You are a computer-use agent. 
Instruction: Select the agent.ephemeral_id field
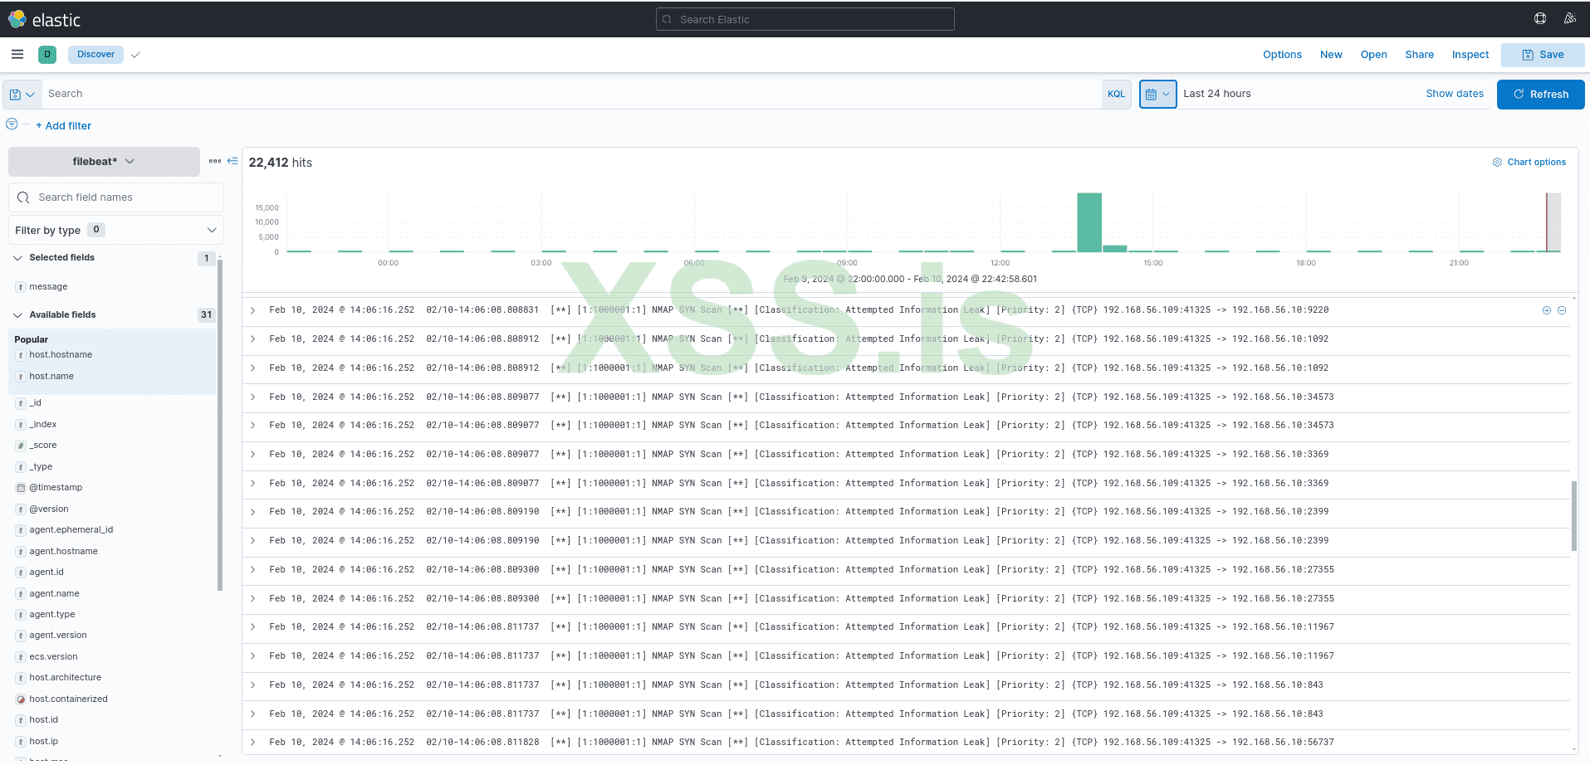71,530
